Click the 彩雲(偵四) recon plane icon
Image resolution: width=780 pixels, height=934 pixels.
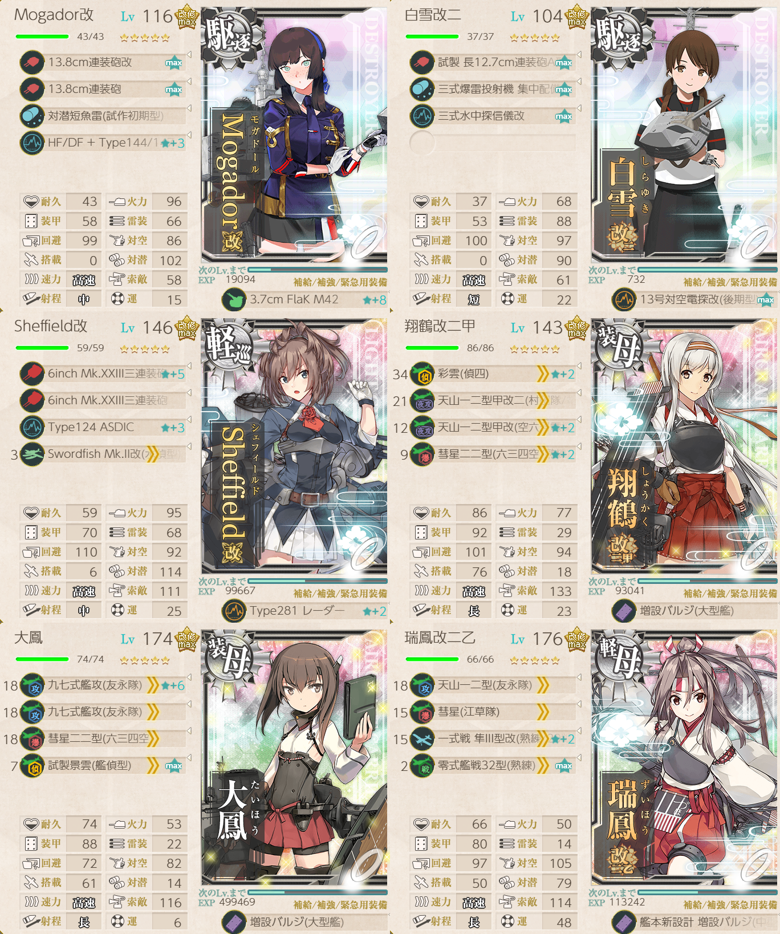[x=422, y=375]
